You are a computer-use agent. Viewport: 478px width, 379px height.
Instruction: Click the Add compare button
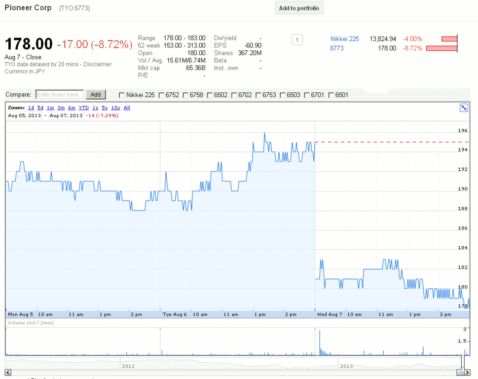[96, 95]
